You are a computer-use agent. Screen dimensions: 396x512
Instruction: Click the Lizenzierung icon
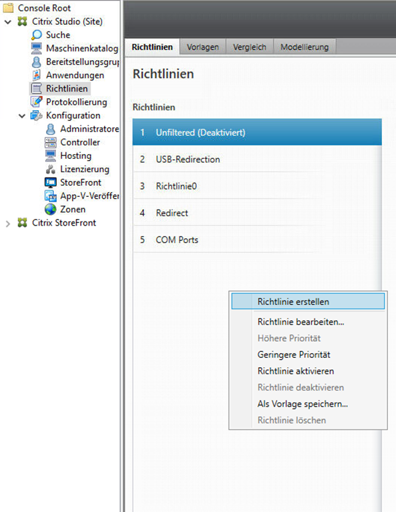pos(51,169)
